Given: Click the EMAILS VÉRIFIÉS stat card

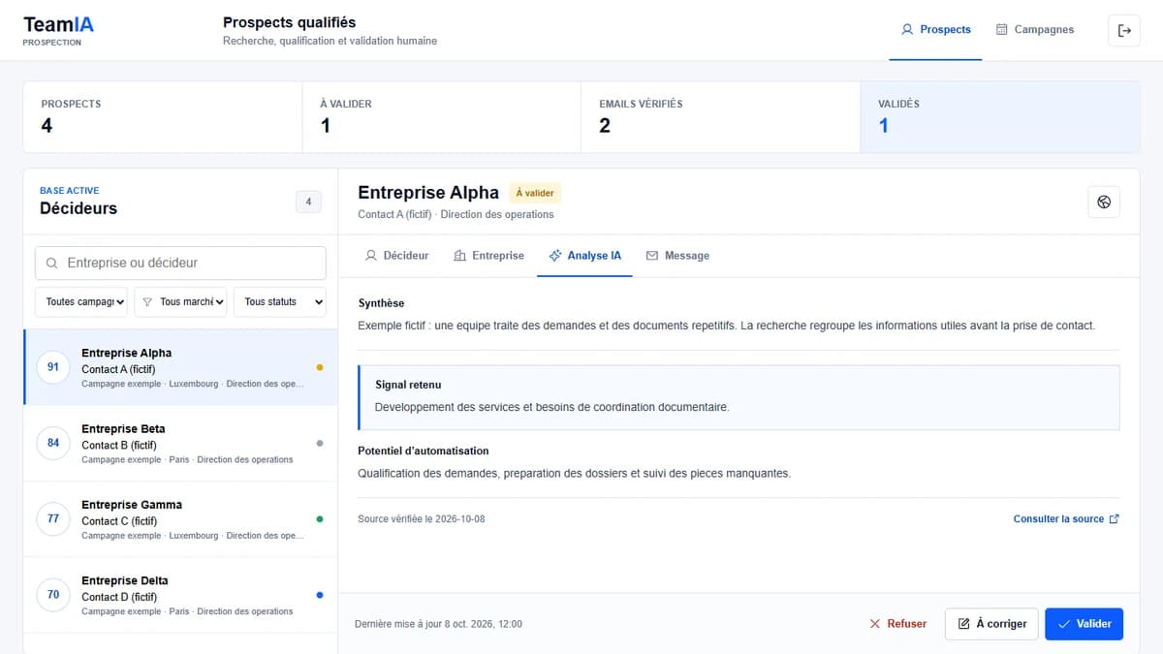Looking at the screenshot, I should (x=721, y=117).
